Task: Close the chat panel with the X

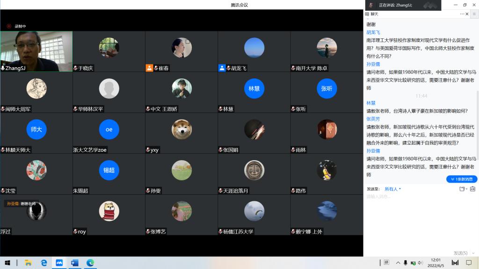Action: click(467, 14)
